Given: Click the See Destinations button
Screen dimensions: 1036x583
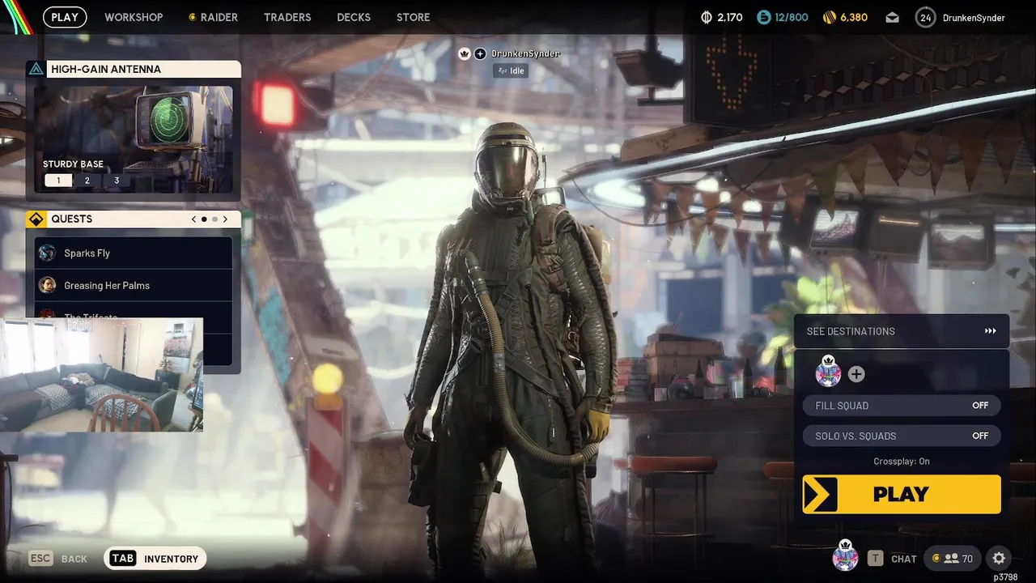Looking at the screenshot, I should [x=902, y=331].
